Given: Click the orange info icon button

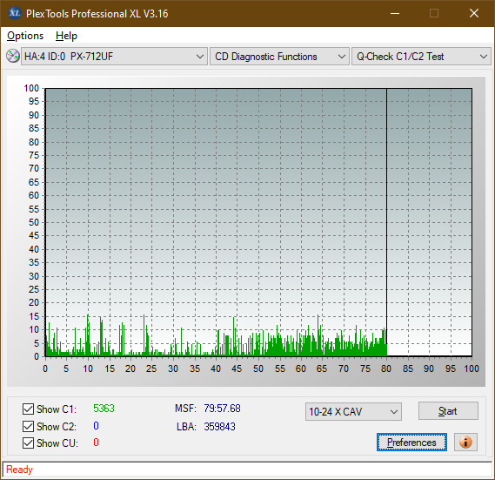Looking at the screenshot, I should point(465,442).
